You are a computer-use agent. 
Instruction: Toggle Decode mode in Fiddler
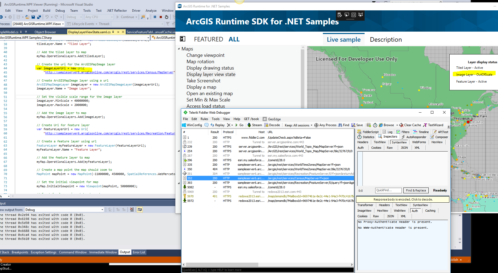tap(272, 125)
